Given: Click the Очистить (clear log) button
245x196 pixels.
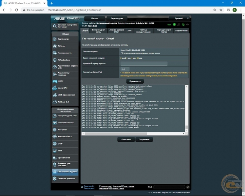Looking at the screenshot, I should pyautogui.click(x=126, y=139).
